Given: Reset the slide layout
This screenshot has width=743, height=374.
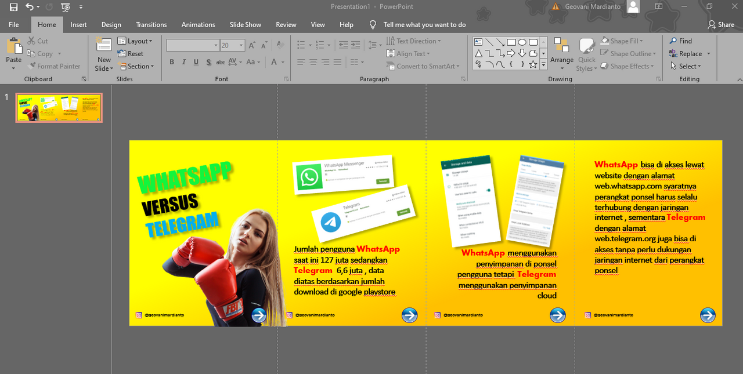Looking at the screenshot, I should tap(131, 53).
